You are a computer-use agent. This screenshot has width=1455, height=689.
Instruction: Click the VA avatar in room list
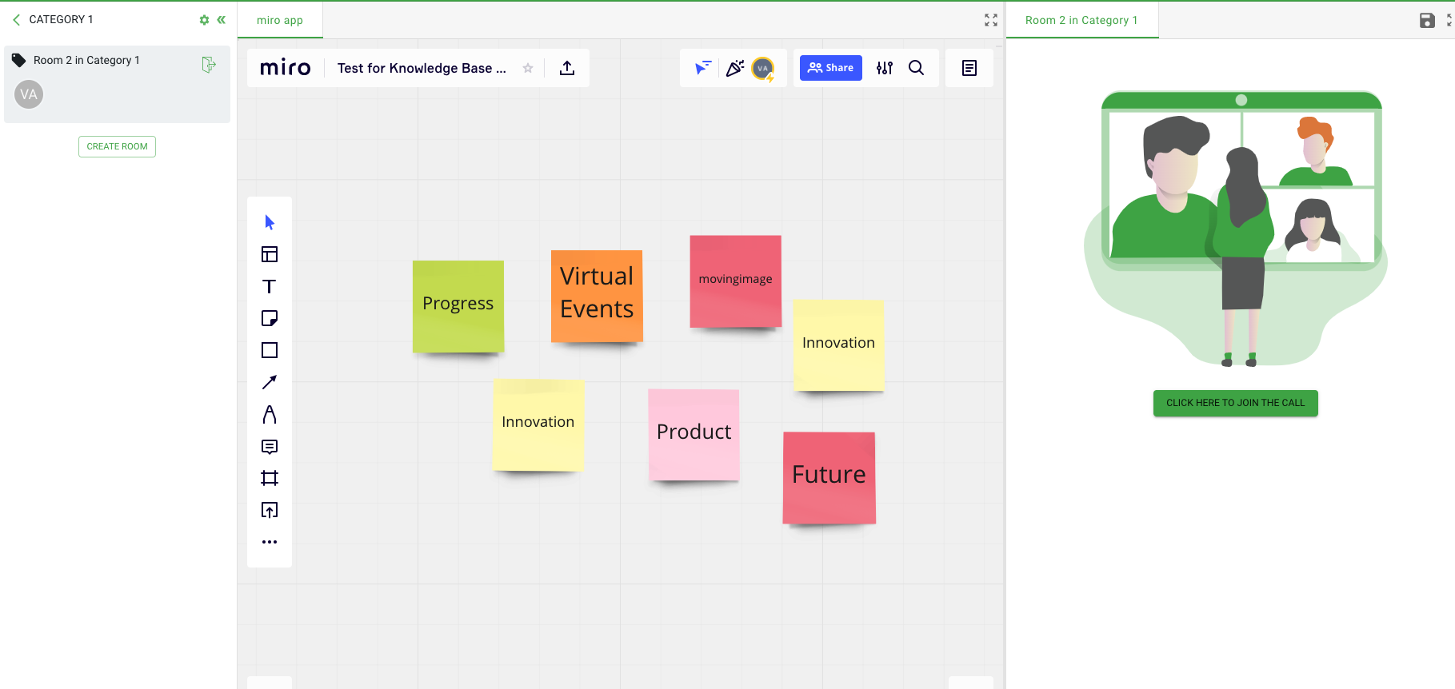(29, 94)
